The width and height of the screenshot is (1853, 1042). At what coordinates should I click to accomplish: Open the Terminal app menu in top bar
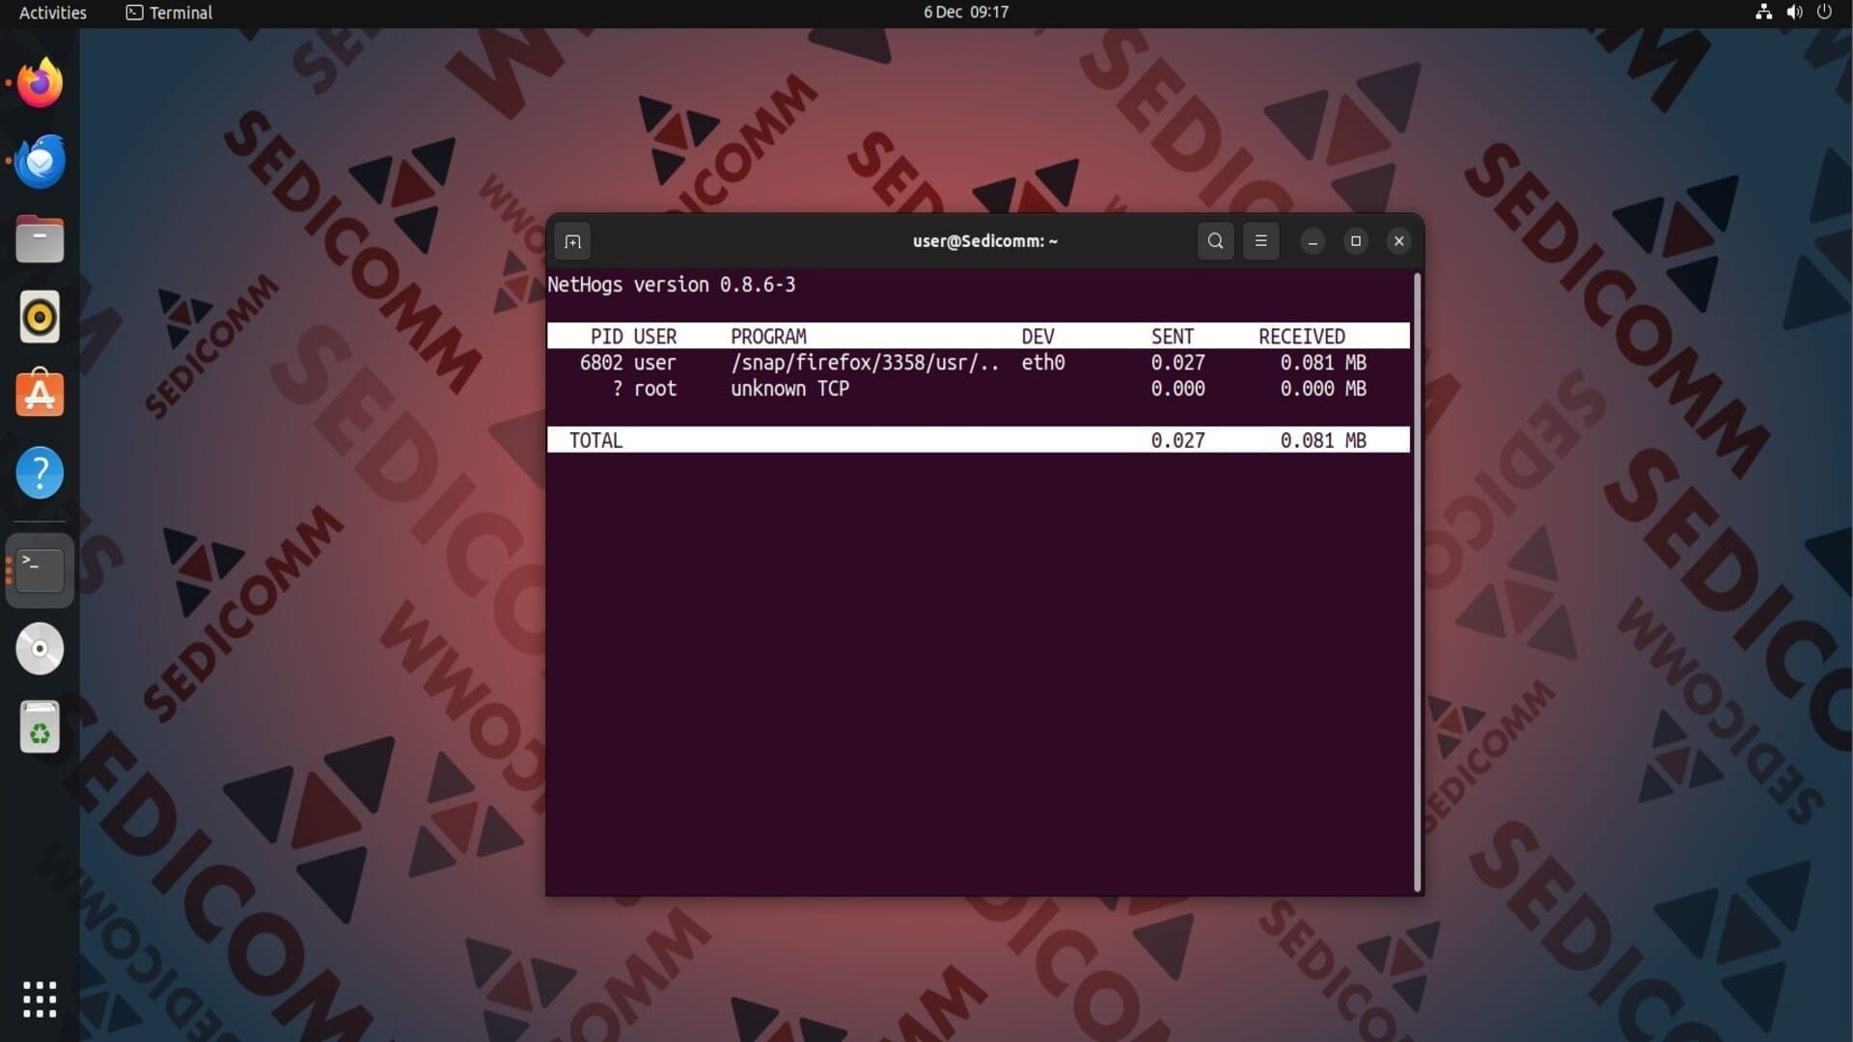169,13
